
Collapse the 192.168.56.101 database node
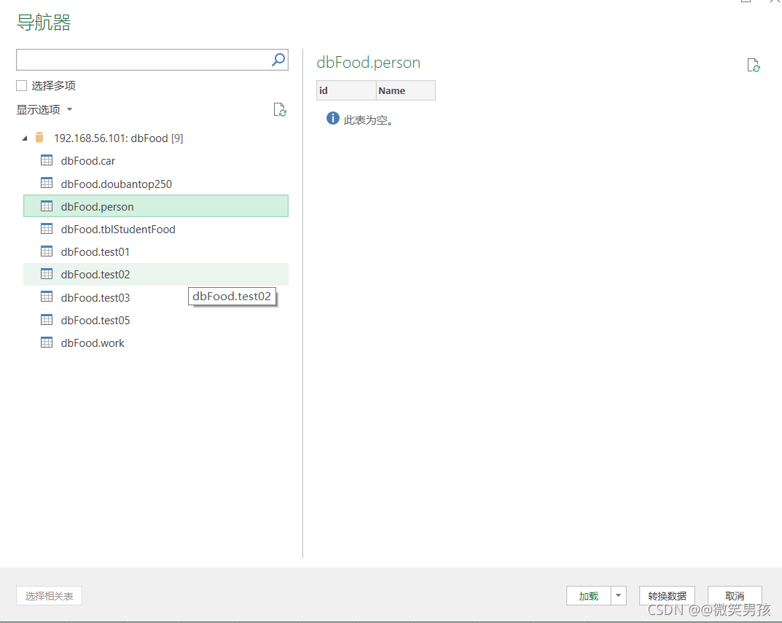[24, 137]
